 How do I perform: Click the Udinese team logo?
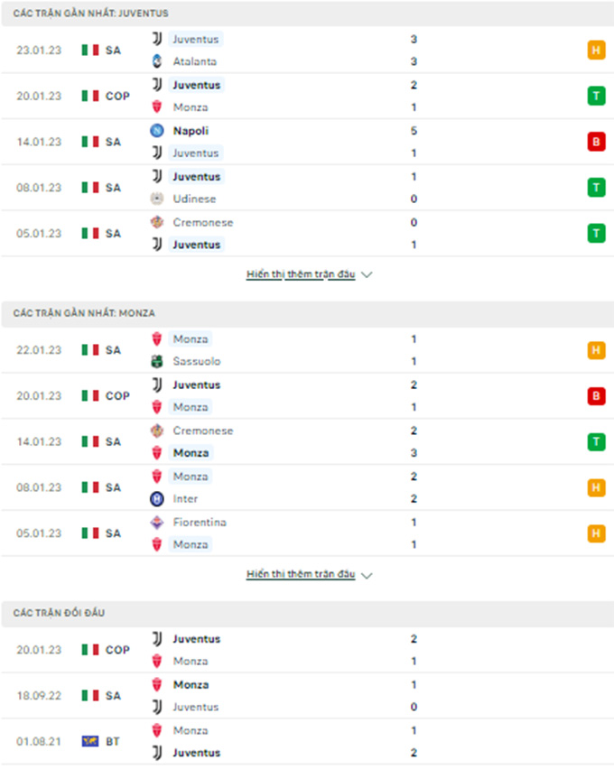[156, 199]
